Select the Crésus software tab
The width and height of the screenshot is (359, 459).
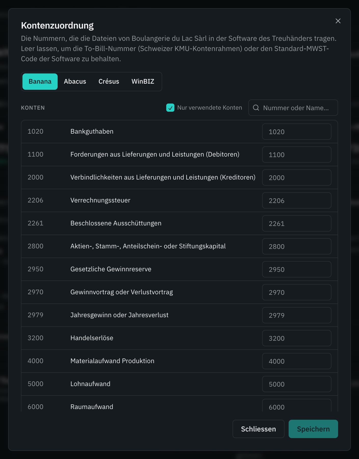(x=109, y=82)
